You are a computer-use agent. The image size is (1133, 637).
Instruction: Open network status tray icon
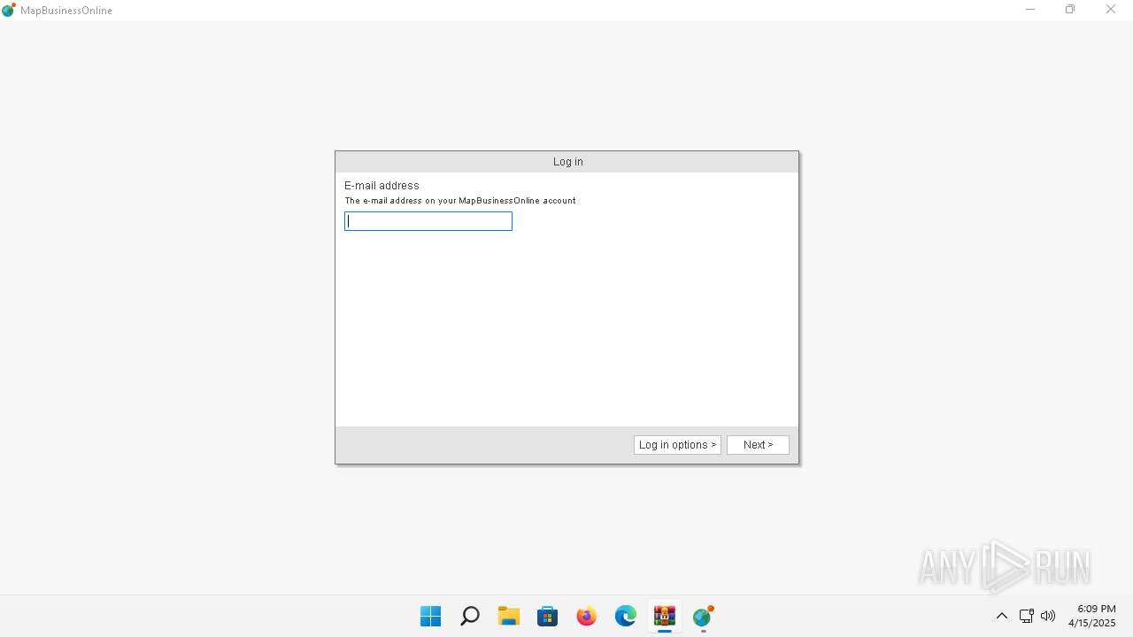click(1027, 616)
